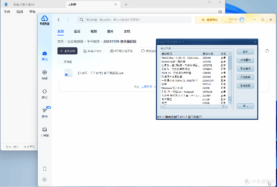
Task: Click the user avatar next to 3.5T/6T
Action: tap(242, 19)
